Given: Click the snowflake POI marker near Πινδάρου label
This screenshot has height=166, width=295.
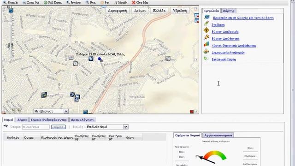Looking at the screenshot, I should click(91, 59).
